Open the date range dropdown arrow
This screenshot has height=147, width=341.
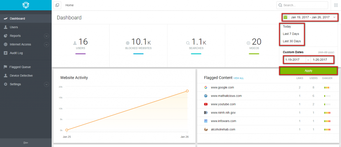[x=334, y=17]
